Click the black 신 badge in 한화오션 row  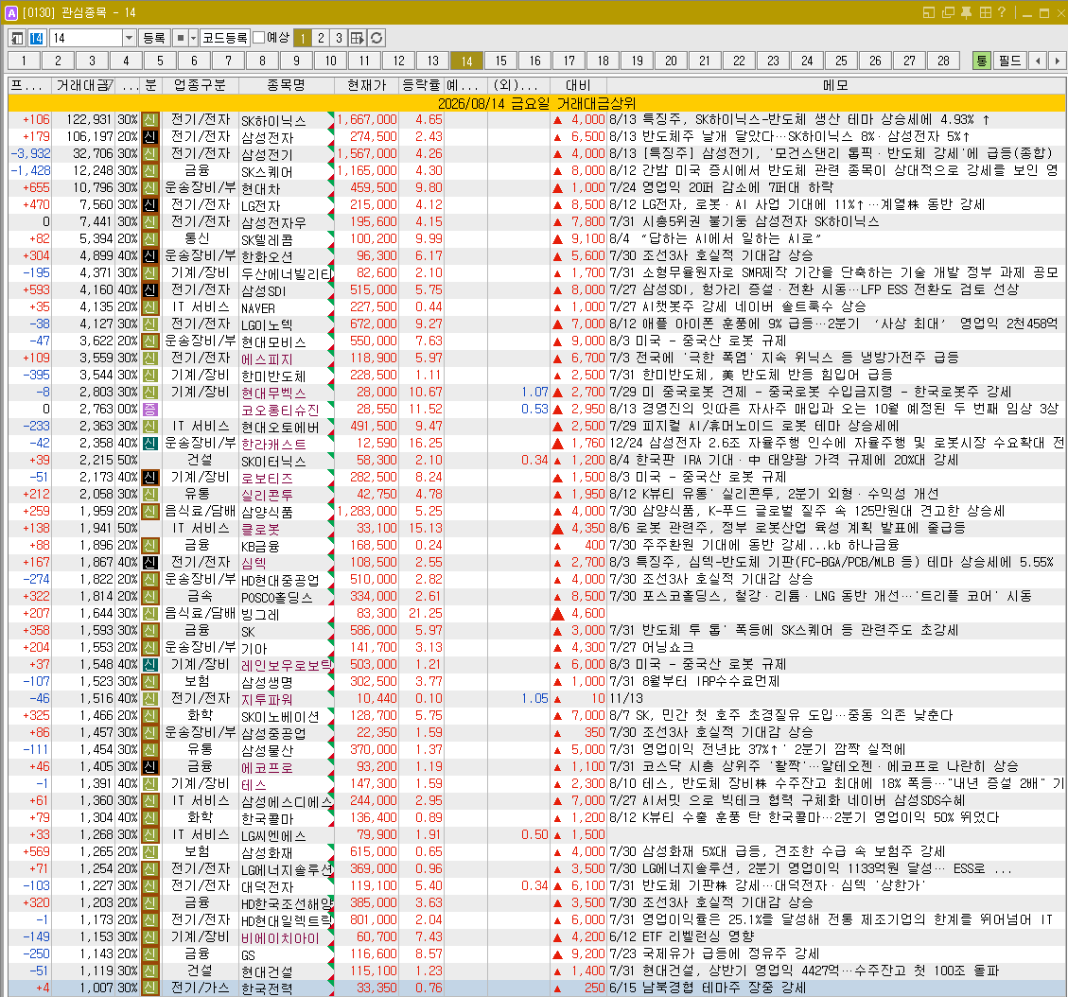click(x=149, y=256)
